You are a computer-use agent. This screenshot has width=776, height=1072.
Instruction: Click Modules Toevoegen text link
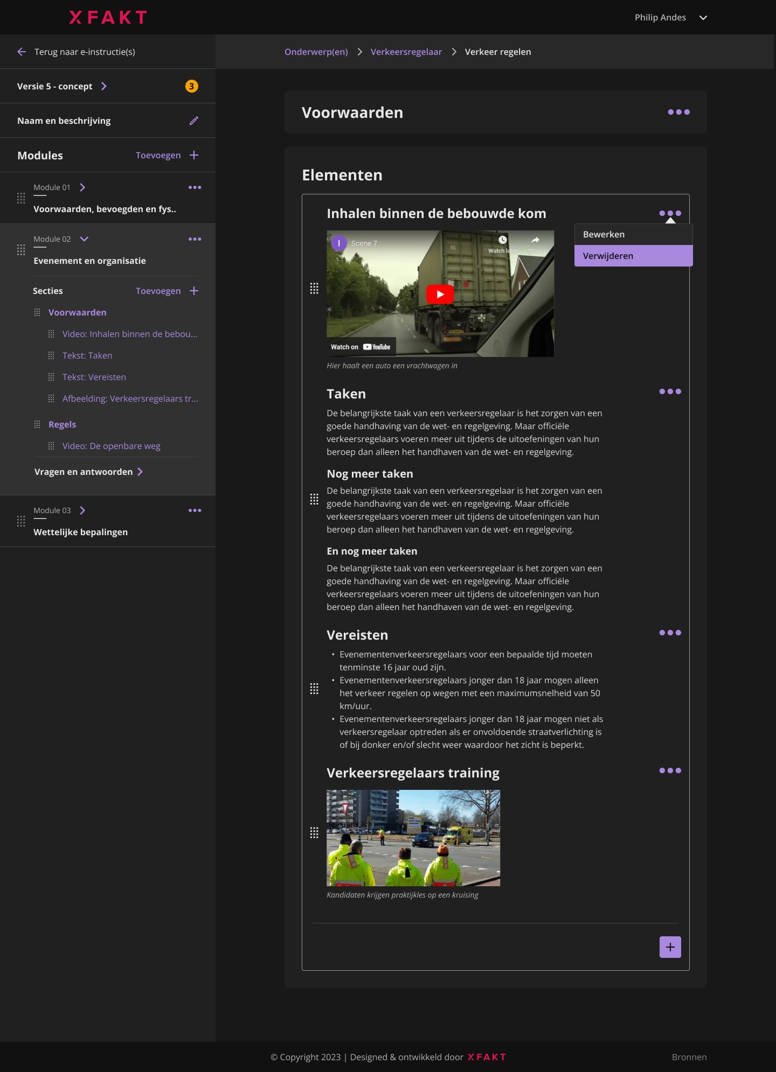158,155
